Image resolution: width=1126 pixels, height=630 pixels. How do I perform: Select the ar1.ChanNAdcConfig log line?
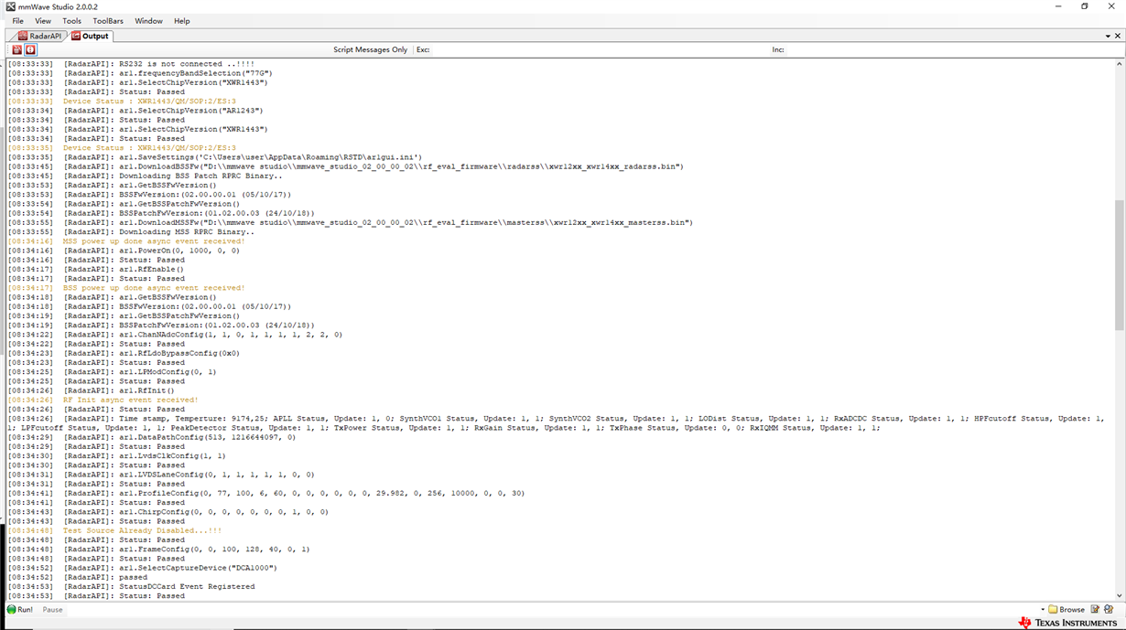tap(175, 335)
